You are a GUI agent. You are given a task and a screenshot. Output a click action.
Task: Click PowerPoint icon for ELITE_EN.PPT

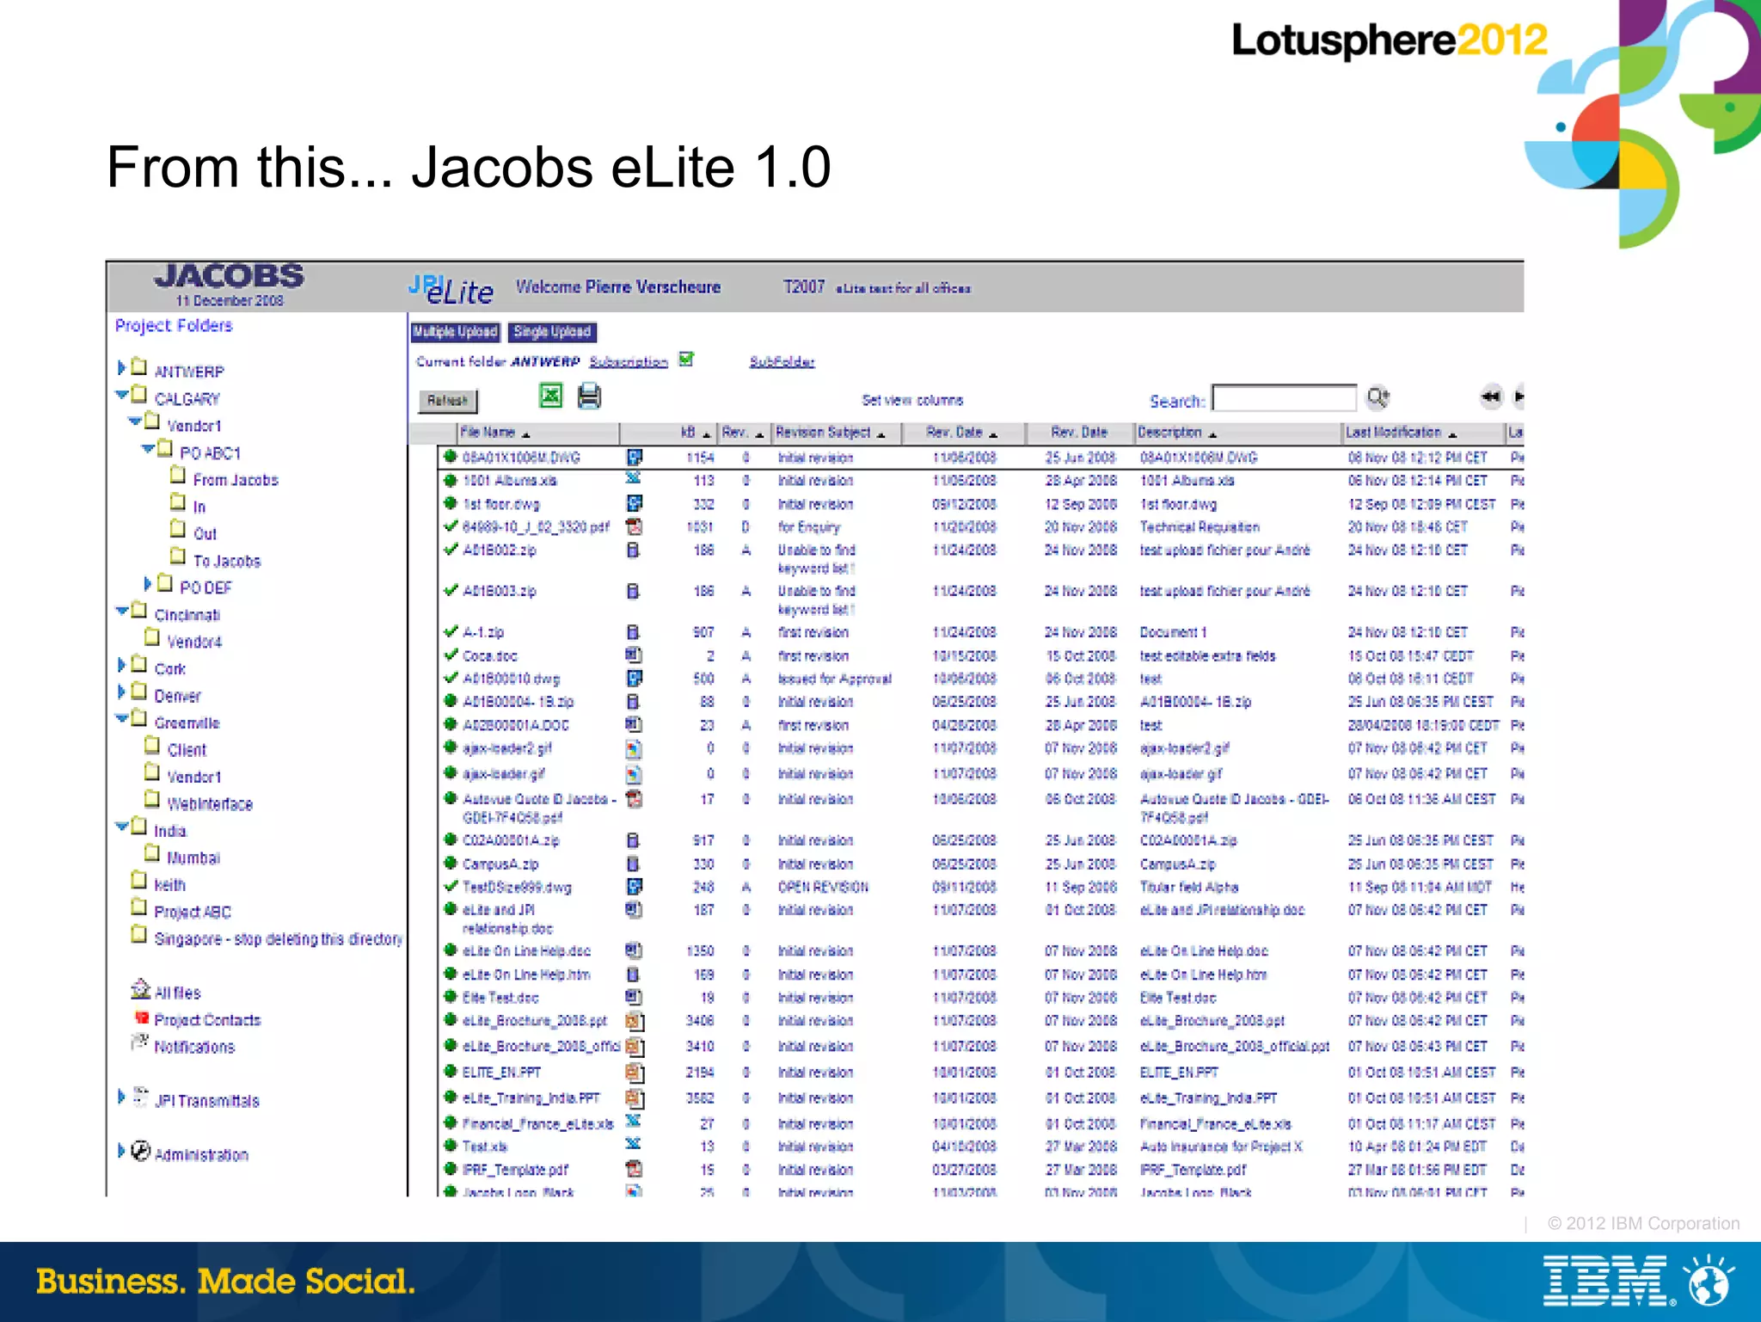635,1073
